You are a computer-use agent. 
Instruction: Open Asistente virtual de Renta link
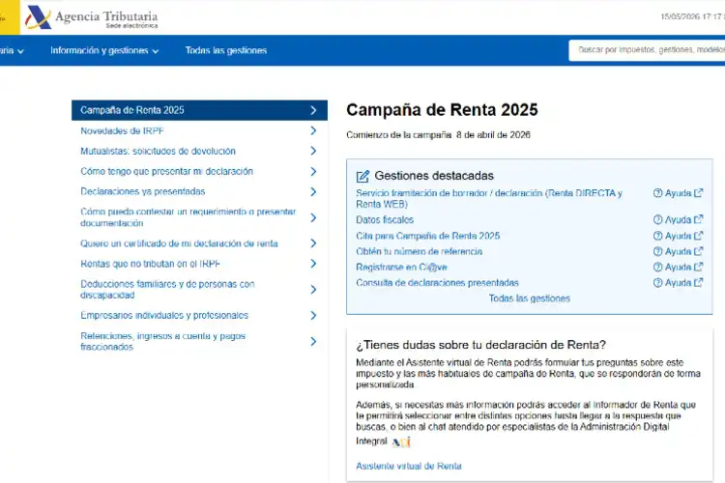click(x=409, y=466)
